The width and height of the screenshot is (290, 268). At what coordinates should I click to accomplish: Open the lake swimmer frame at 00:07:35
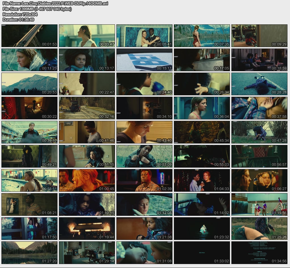click(x=202, y=36)
